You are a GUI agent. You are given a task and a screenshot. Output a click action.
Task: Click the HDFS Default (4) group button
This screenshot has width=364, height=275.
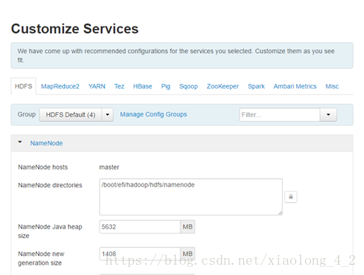pyautogui.click(x=71, y=115)
